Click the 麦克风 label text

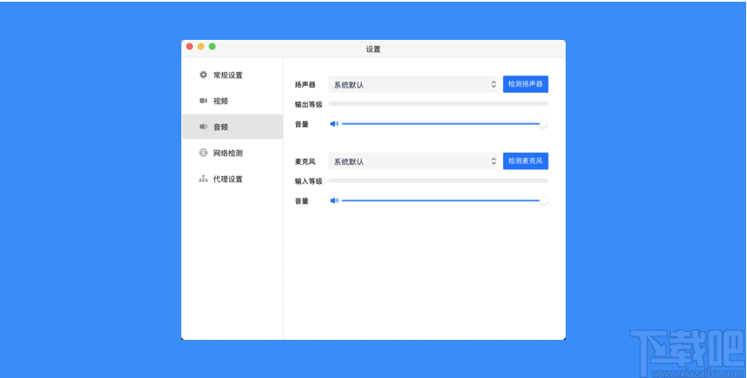[x=305, y=161]
